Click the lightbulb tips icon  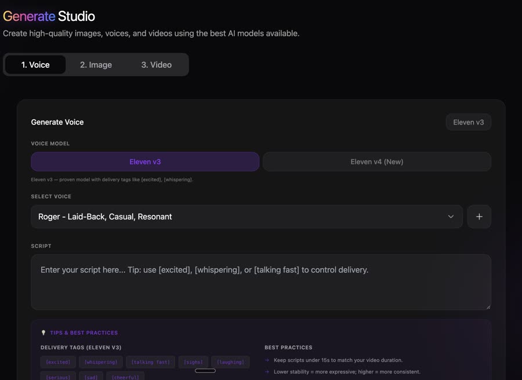(x=43, y=332)
